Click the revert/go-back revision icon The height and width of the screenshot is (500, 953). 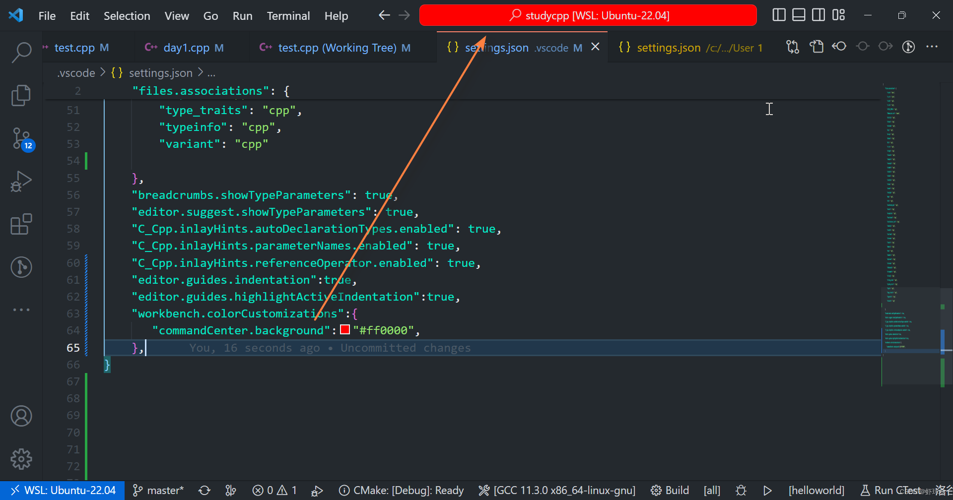coord(839,47)
